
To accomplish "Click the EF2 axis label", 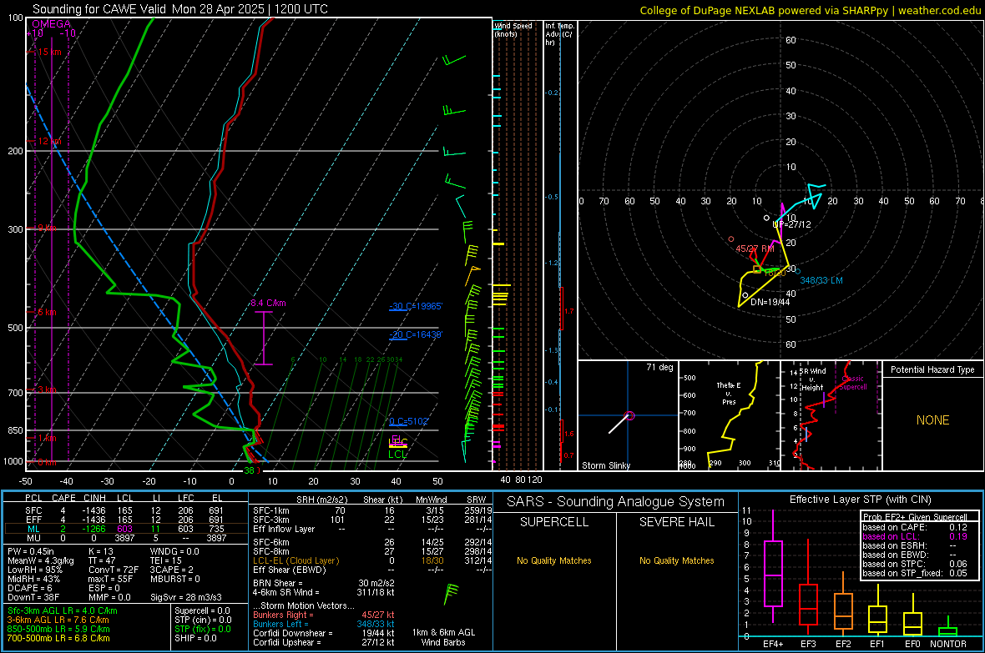I will click(843, 644).
